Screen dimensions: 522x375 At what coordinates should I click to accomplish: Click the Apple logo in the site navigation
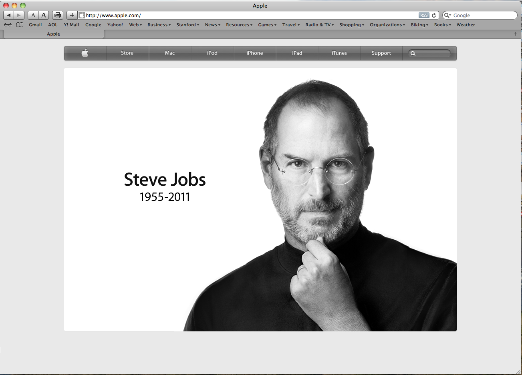click(85, 53)
